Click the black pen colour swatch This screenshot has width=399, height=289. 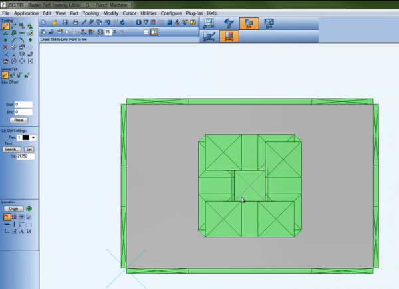coord(26,137)
